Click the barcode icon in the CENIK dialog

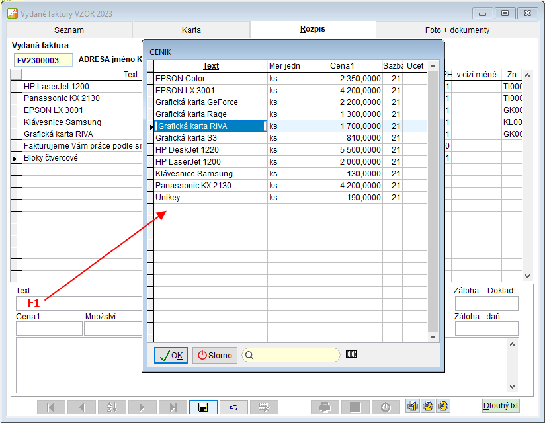[x=351, y=354]
